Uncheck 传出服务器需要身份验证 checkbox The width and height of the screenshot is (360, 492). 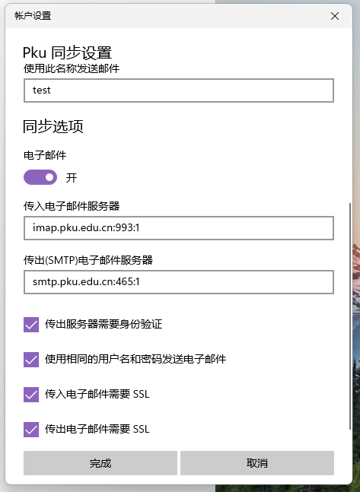[x=31, y=325]
